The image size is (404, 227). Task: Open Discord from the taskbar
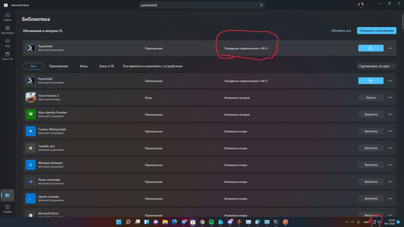(x=230, y=222)
